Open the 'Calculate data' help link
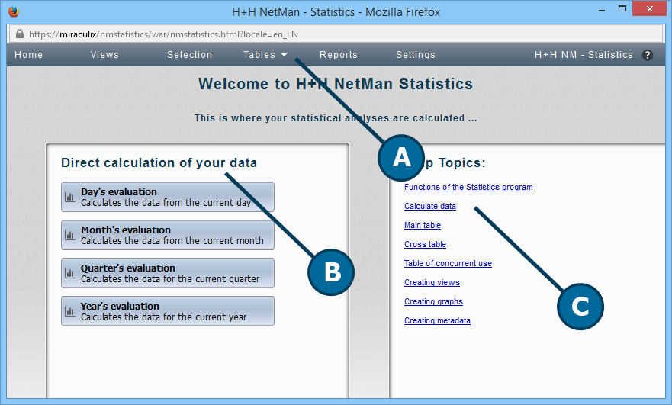Image resolution: width=672 pixels, height=405 pixels. point(430,206)
